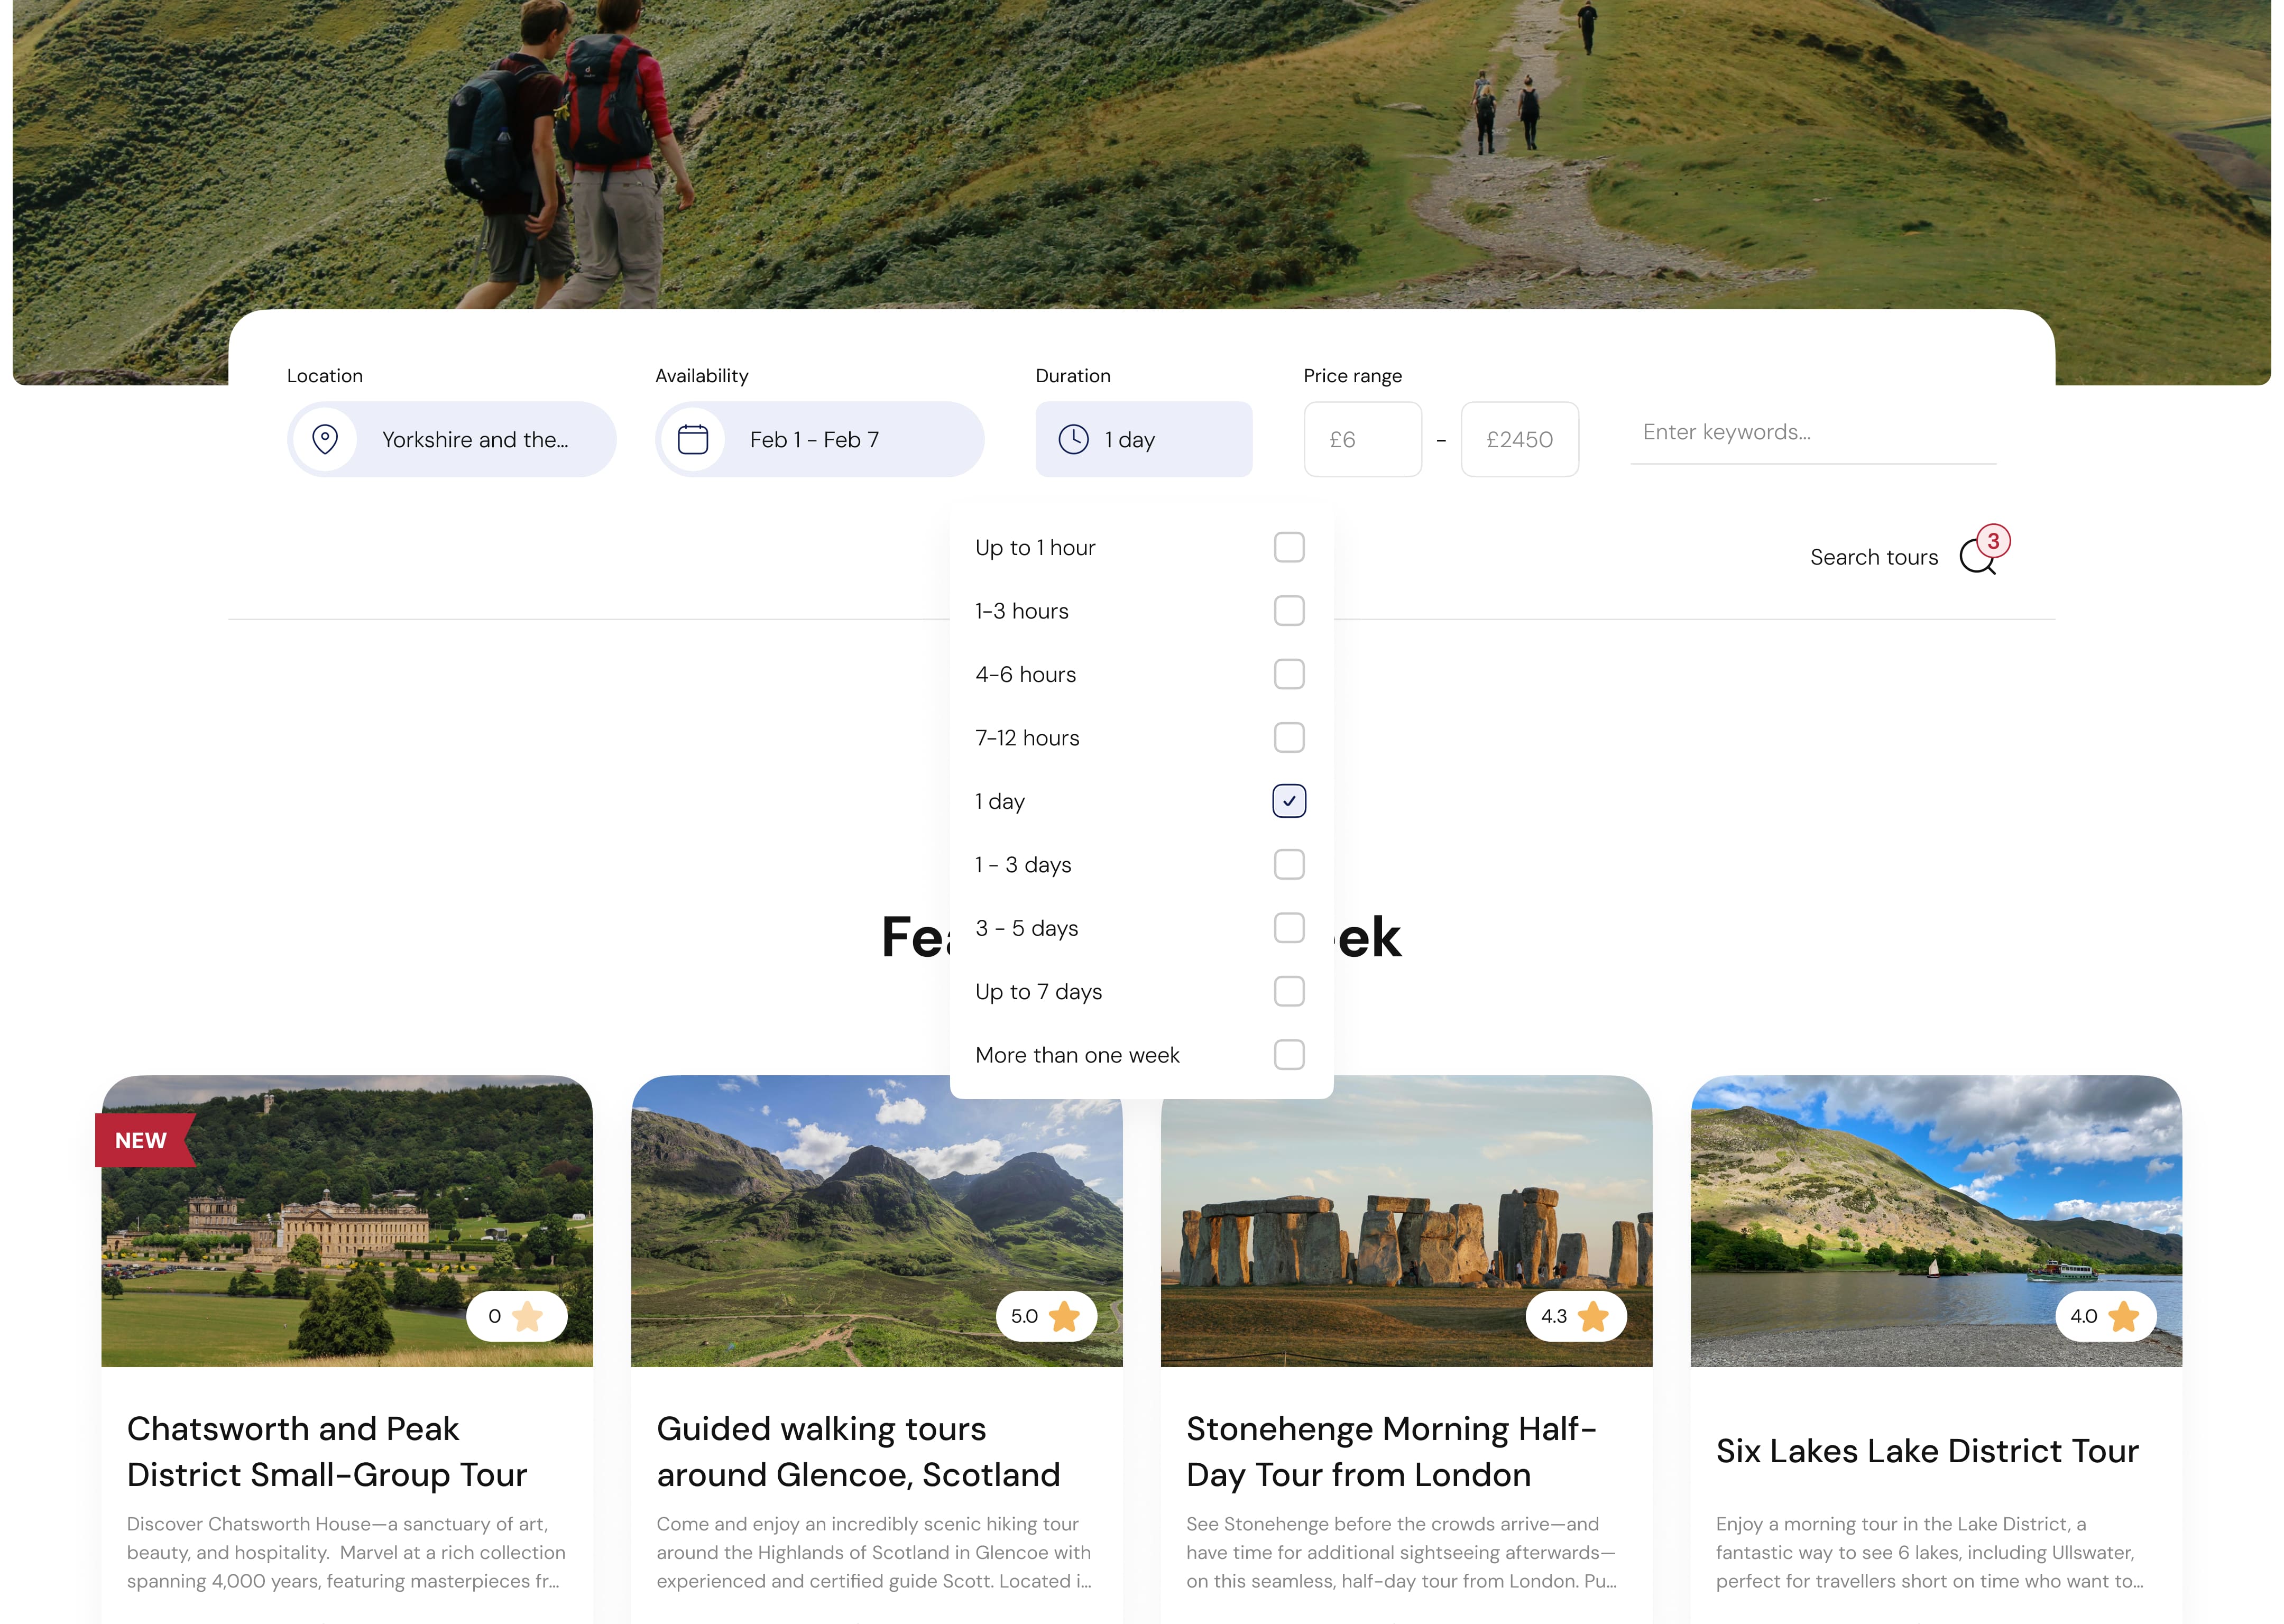Image resolution: width=2284 pixels, height=1624 pixels.
Task: Click the Lake District lake thumbnail image
Action: (x=1936, y=1221)
